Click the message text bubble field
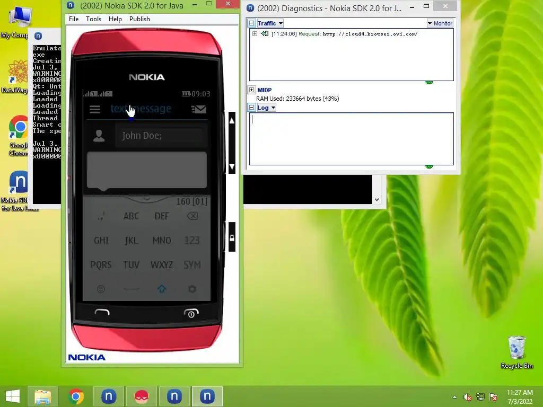The image size is (543, 407). click(x=147, y=170)
